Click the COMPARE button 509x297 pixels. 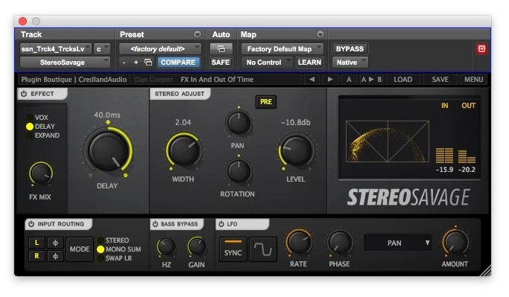click(x=178, y=63)
